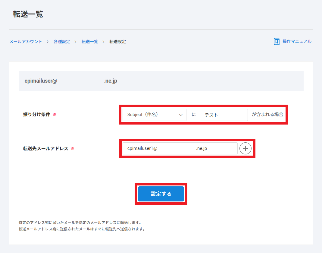Return to 転送一覧 breadcrumb link
The width and height of the screenshot is (322, 253).
click(90, 42)
